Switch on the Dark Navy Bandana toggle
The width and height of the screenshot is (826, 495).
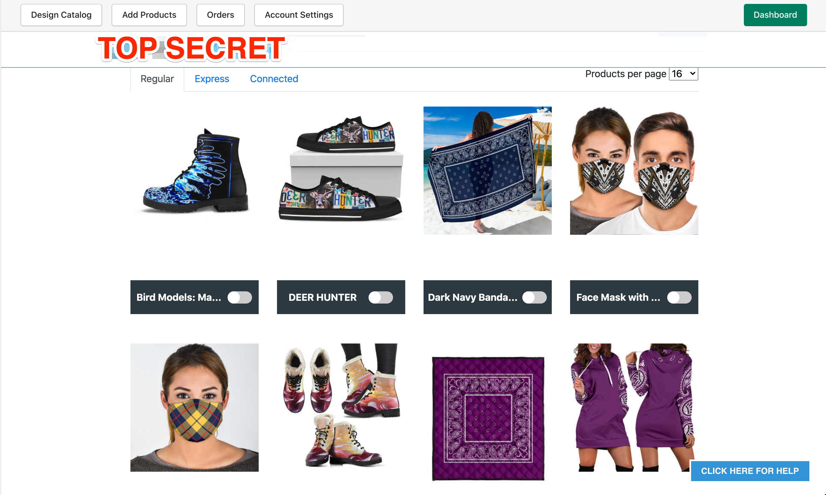[x=535, y=297]
